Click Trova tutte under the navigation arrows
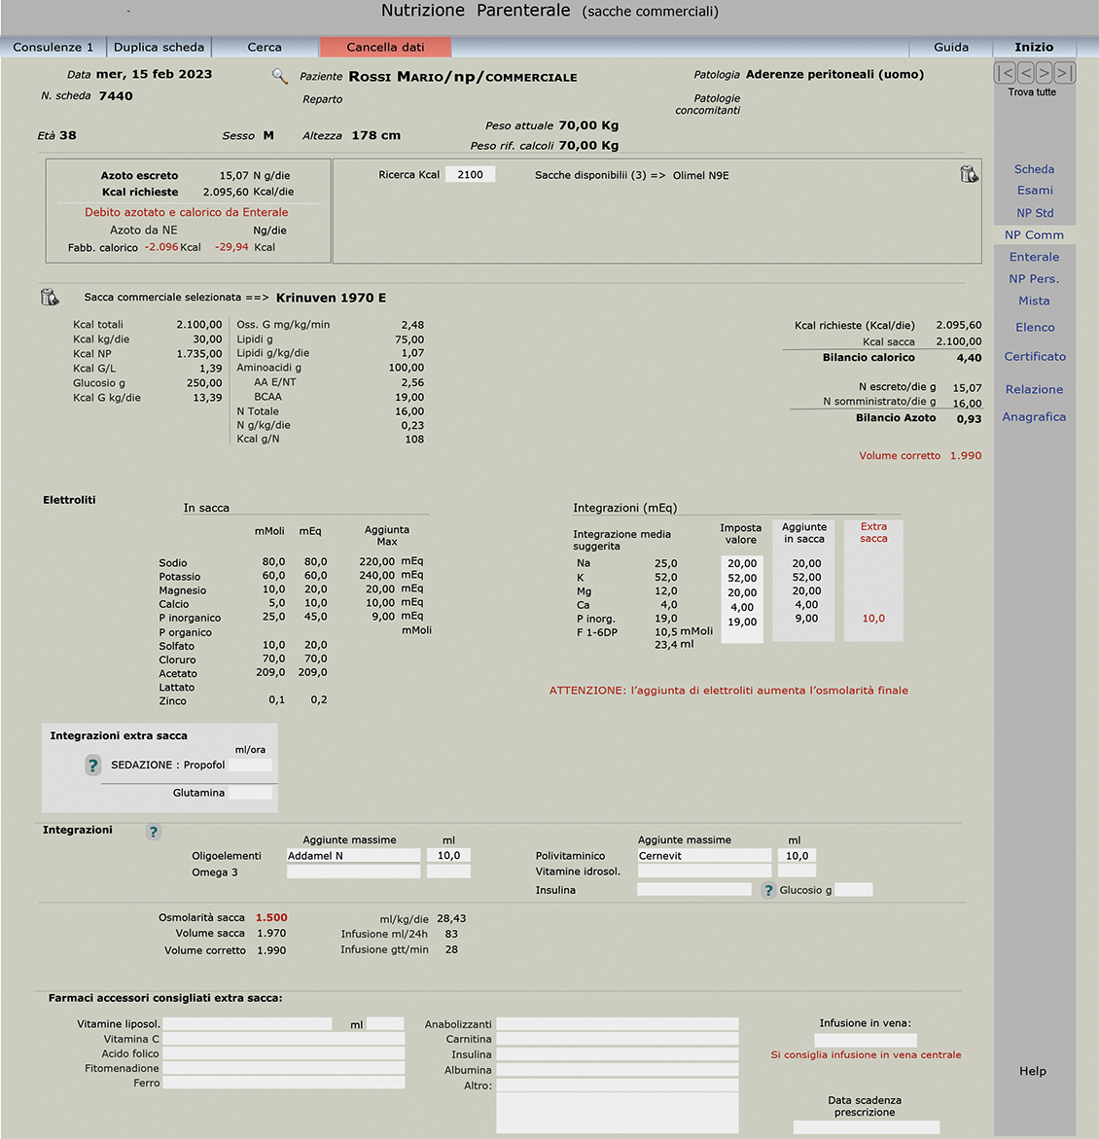Viewport: 1099px width, 1139px height. click(x=1032, y=92)
